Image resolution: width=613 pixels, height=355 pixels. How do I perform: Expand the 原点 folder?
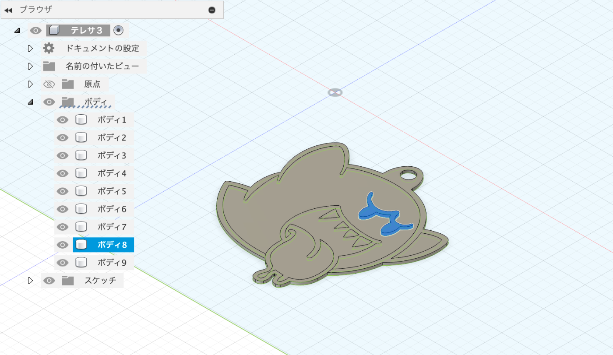[30, 84]
